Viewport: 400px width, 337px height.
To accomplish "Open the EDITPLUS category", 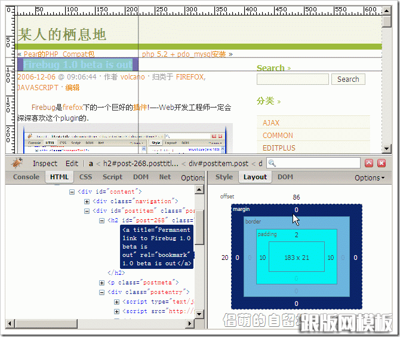I will 279,148.
